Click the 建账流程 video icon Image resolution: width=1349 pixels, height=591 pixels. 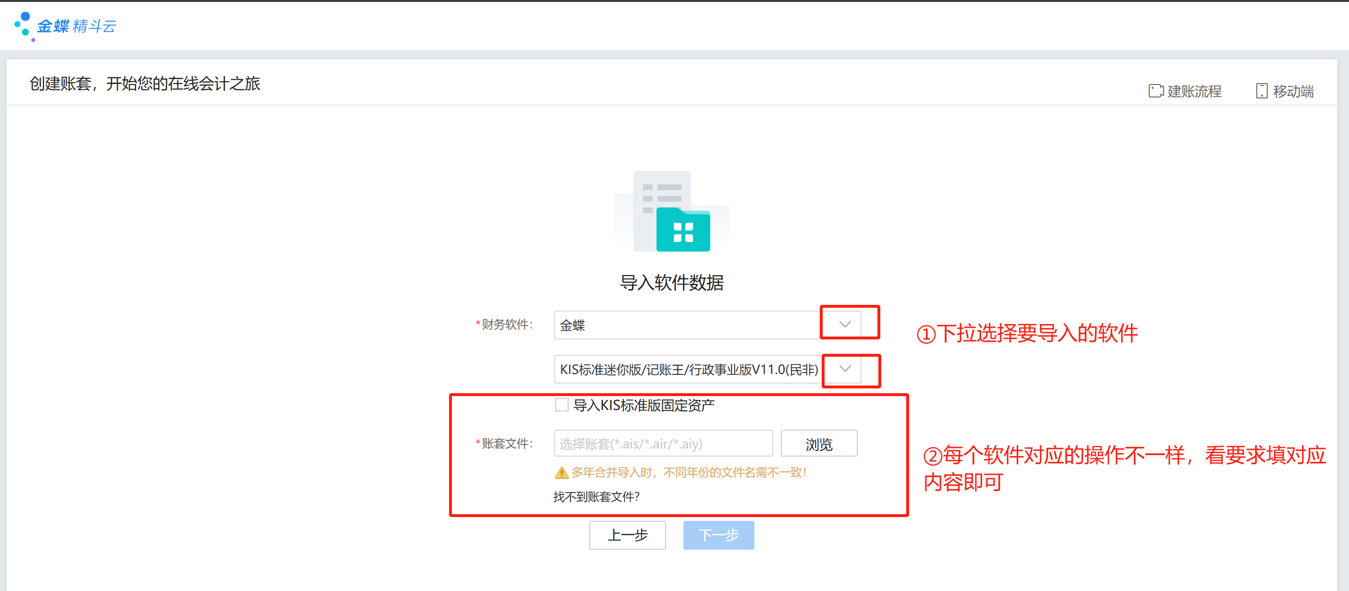pos(1155,91)
